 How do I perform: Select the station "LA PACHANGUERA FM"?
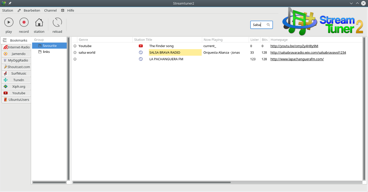[166, 59]
